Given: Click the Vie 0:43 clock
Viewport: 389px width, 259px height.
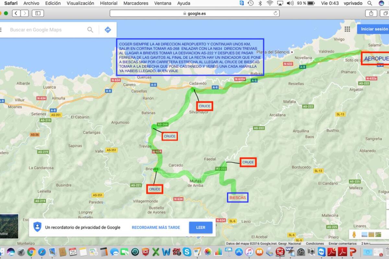Looking at the screenshot, I should [x=330, y=3].
